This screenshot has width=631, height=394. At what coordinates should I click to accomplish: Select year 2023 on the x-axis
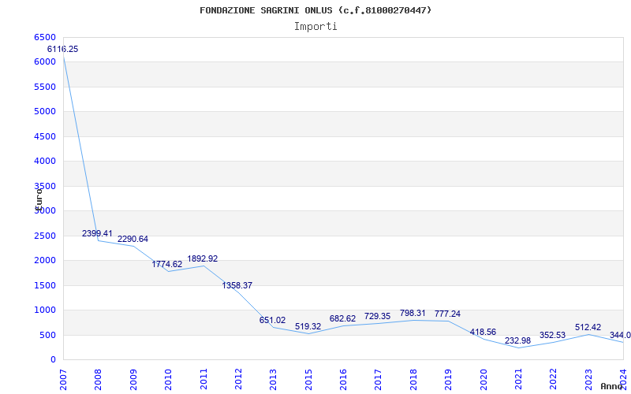tap(588, 380)
